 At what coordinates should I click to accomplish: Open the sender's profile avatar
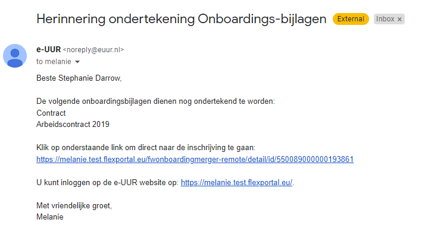[x=15, y=56]
